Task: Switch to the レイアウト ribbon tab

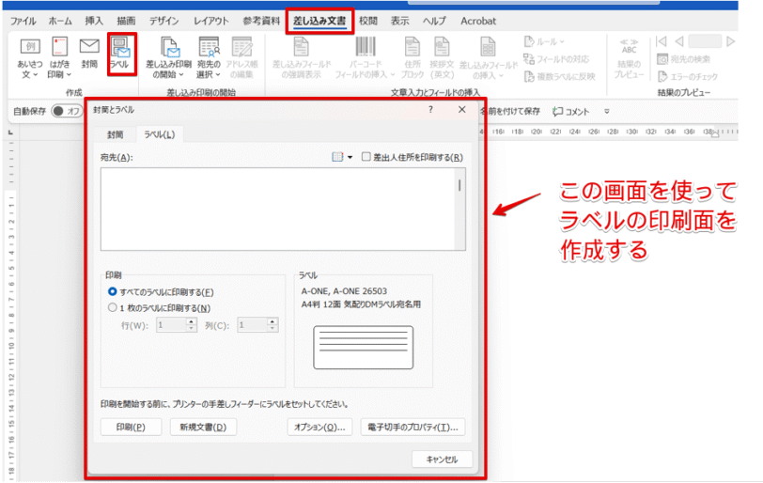Action: 210,21
